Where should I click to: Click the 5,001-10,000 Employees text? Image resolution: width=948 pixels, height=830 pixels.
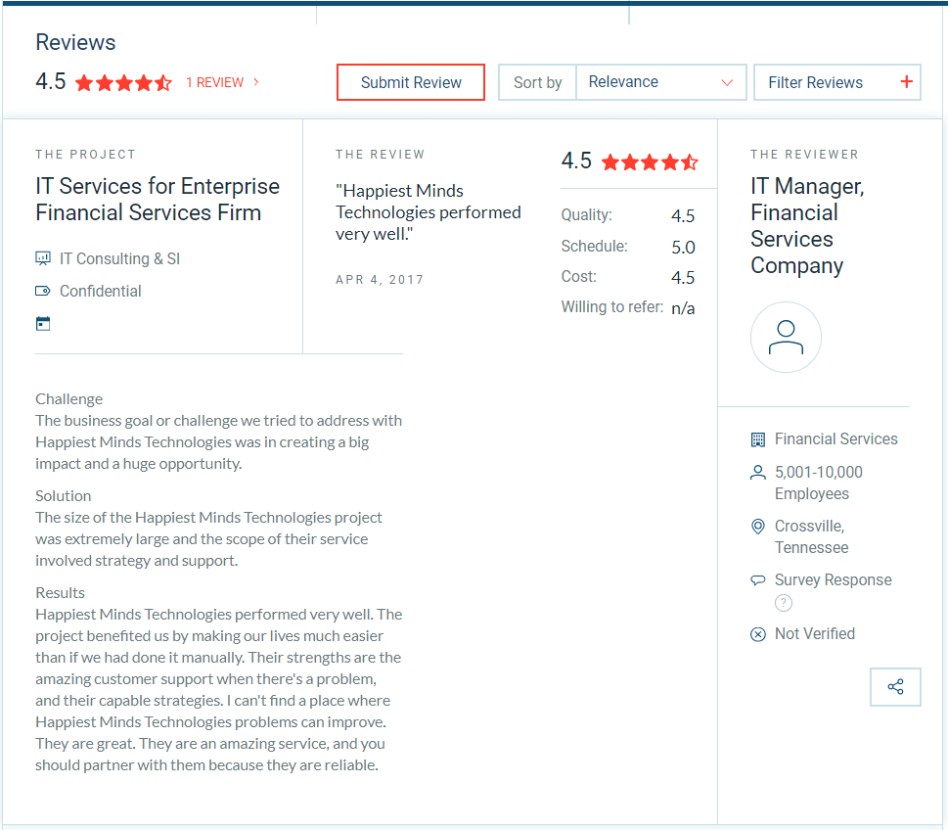819,483
